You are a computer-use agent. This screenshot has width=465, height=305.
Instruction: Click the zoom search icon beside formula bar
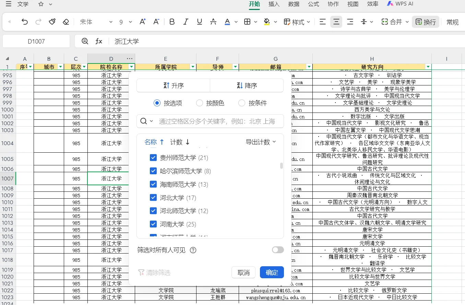85,41
